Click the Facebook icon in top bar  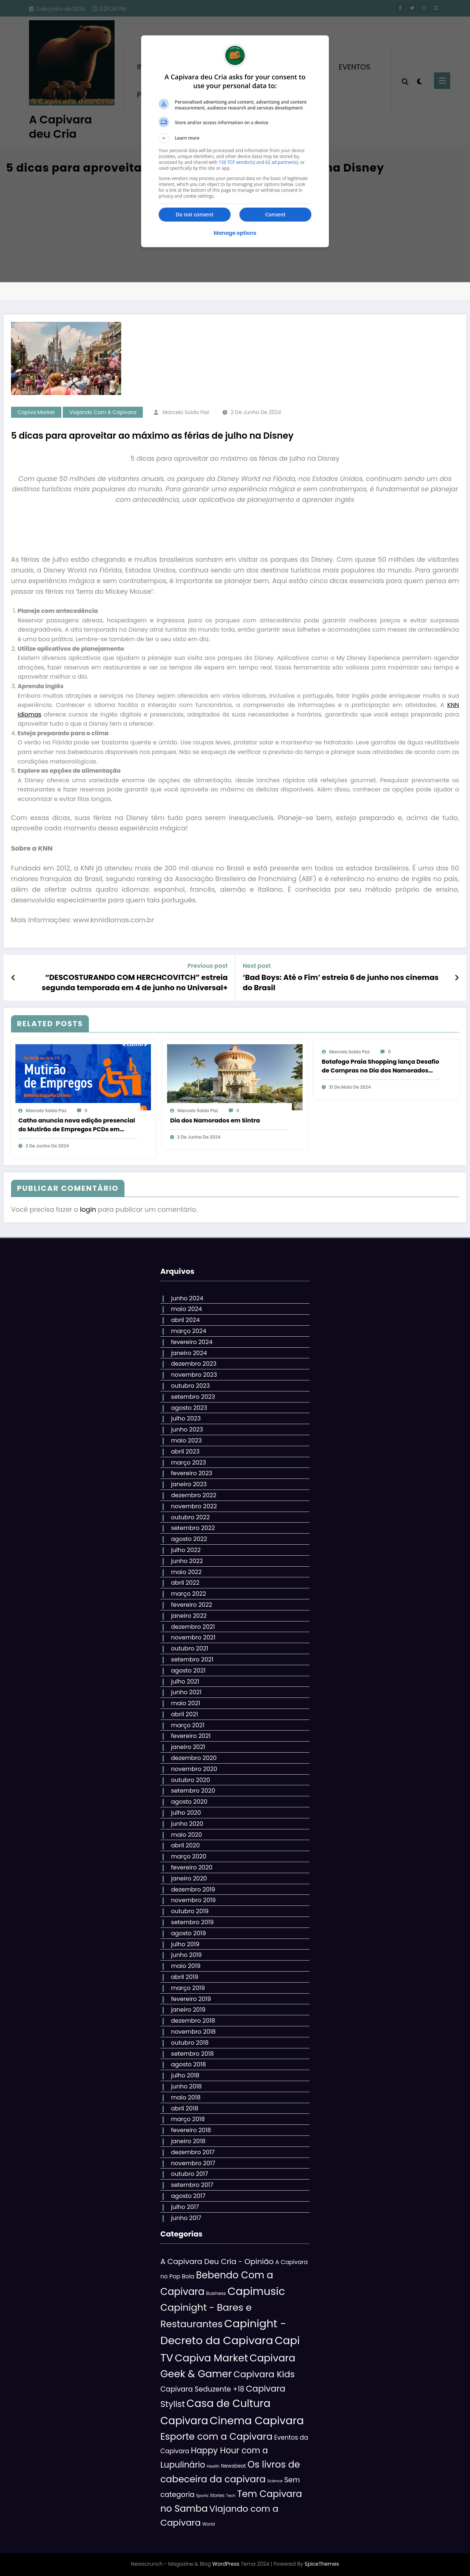[x=400, y=8]
